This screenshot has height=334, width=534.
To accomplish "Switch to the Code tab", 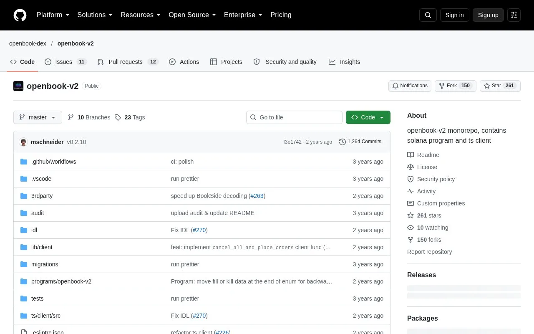I will pos(23,62).
